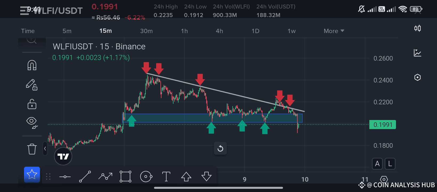The image size is (437, 192).
Task: Open the hexagon settings icon
Action: tap(418, 77)
